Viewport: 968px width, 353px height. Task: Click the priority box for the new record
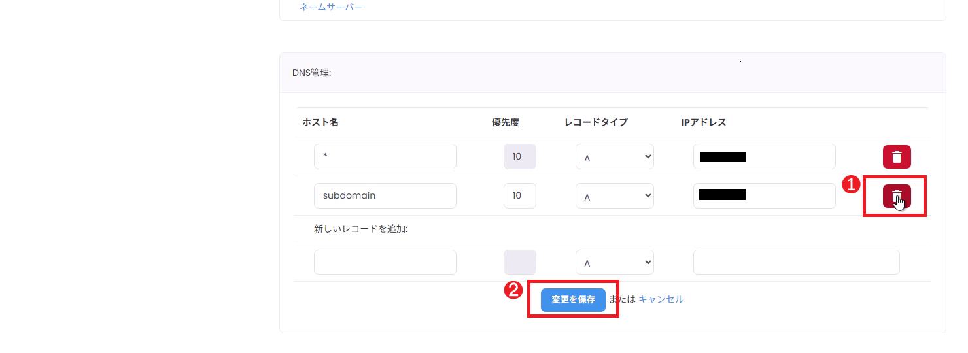[x=519, y=262]
